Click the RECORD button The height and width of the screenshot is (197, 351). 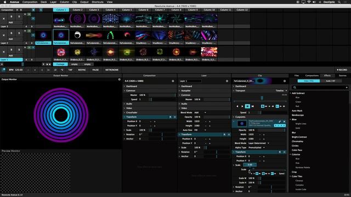[x=342, y=70]
